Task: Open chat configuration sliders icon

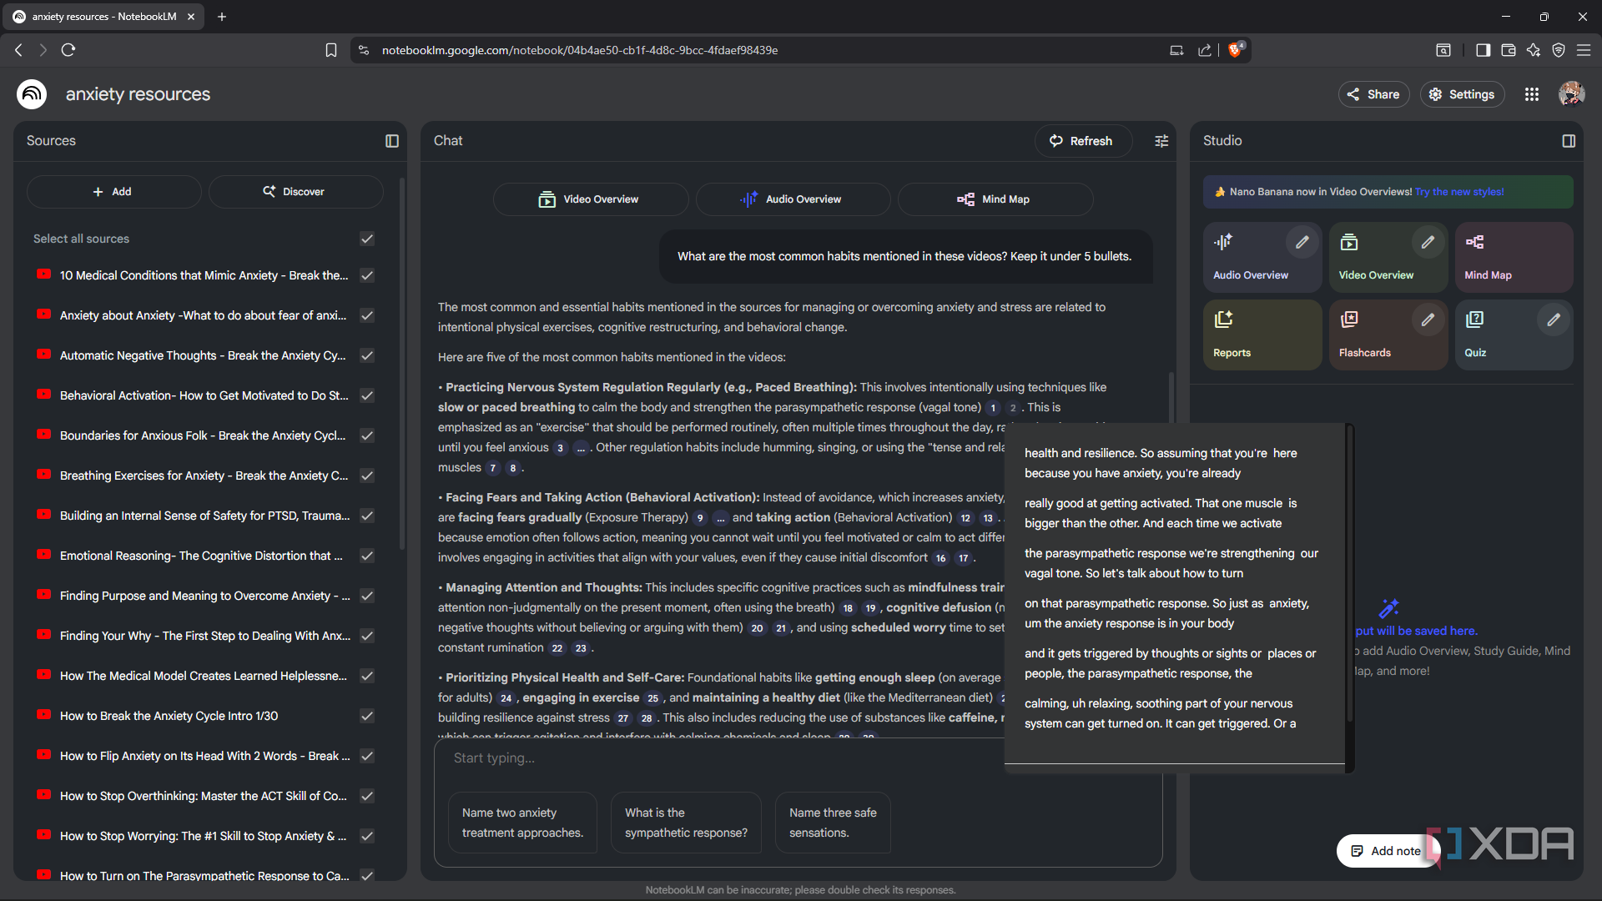Action: coord(1161,141)
